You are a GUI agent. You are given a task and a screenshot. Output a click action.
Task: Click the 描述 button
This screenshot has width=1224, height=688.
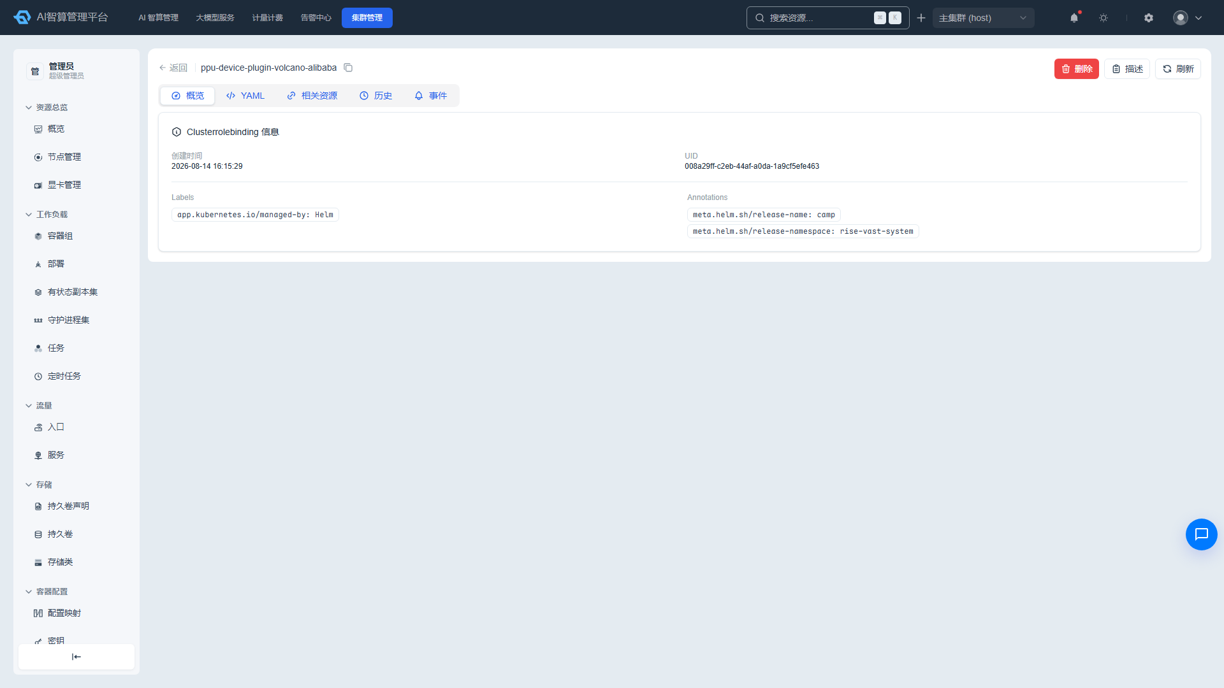[x=1127, y=69]
